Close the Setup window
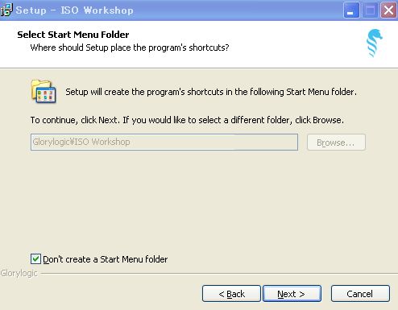The image size is (398, 310). pyautogui.click(x=388, y=10)
